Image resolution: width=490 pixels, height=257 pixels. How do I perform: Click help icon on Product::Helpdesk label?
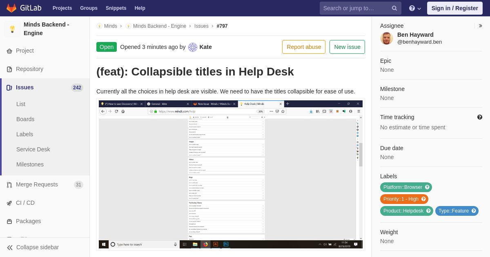click(428, 211)
